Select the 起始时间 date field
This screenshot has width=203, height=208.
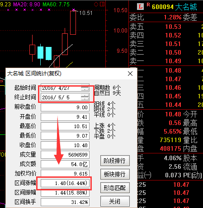[65, 88]
